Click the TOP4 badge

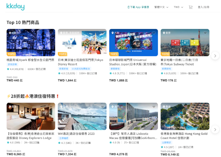coord(165,54)
